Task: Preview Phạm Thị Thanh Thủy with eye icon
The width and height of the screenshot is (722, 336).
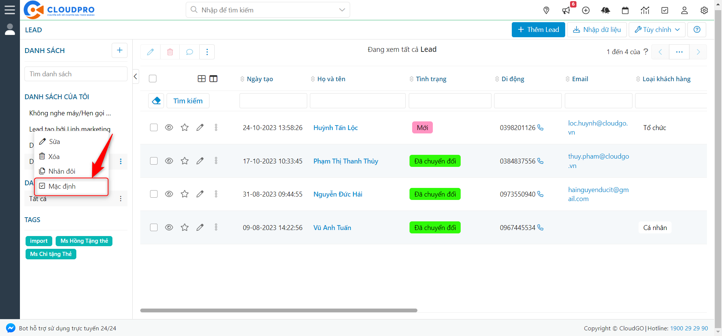Action: [x=169, y=161]
